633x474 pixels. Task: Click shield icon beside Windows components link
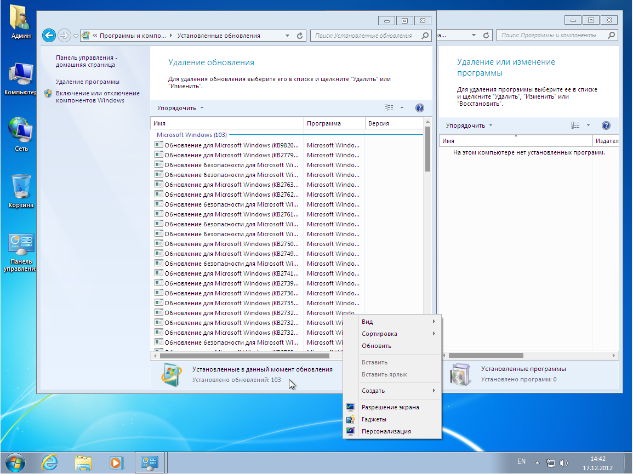[x=48, y=94]
